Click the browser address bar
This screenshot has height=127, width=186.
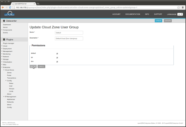point(95,7)
